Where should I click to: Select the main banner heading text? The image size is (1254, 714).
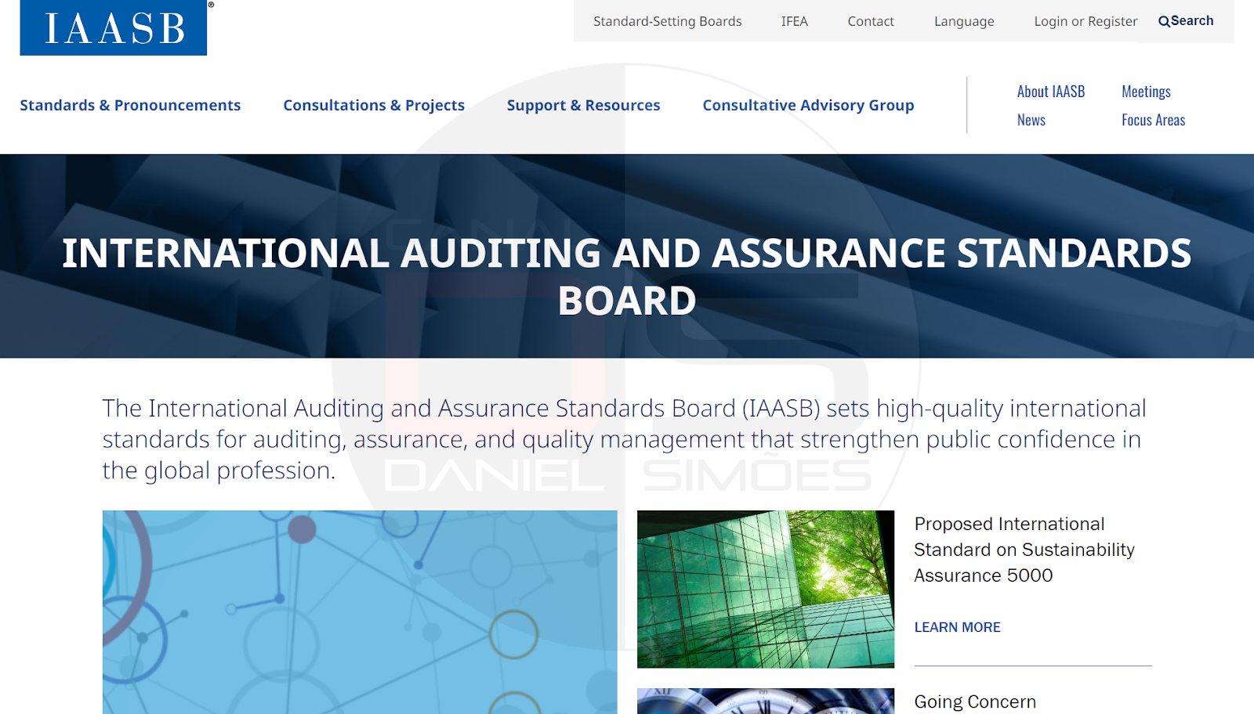click(x=627, y=276)
